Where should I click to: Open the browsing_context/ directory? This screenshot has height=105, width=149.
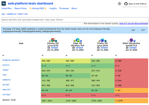tap(11, 60)
